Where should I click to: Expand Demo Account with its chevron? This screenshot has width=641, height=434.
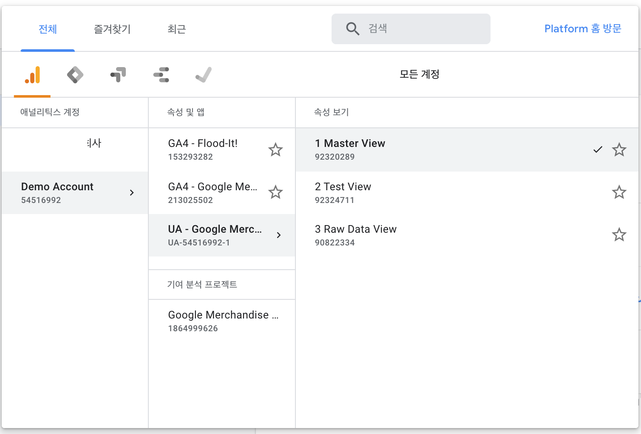pyautogui.click(x=132, y=193)
